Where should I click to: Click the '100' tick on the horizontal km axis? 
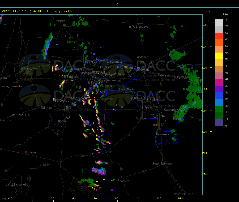138,198
